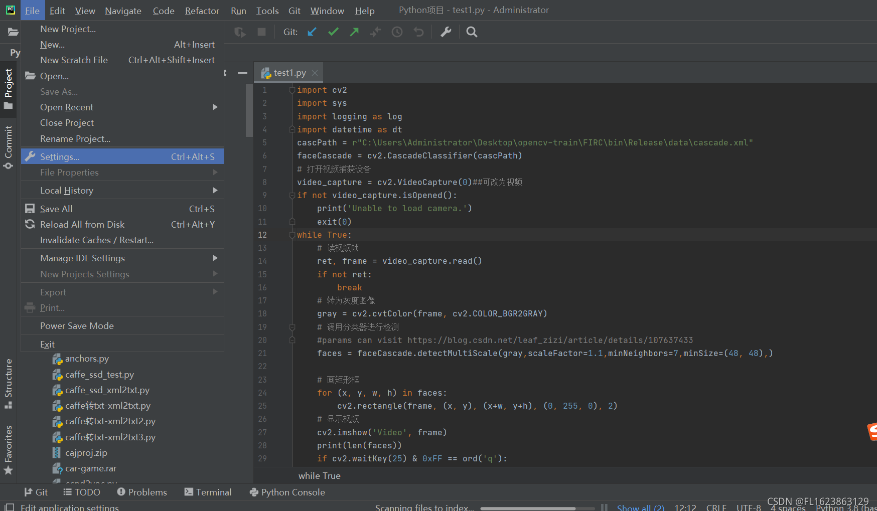Hide the project panel with minus icon
This screenshot has width=877, height=511.
242,73
